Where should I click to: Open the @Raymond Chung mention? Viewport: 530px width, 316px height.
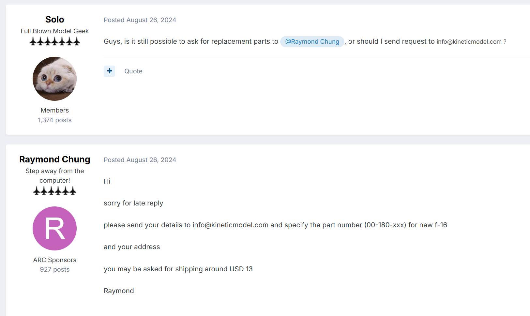click(312, 42)
